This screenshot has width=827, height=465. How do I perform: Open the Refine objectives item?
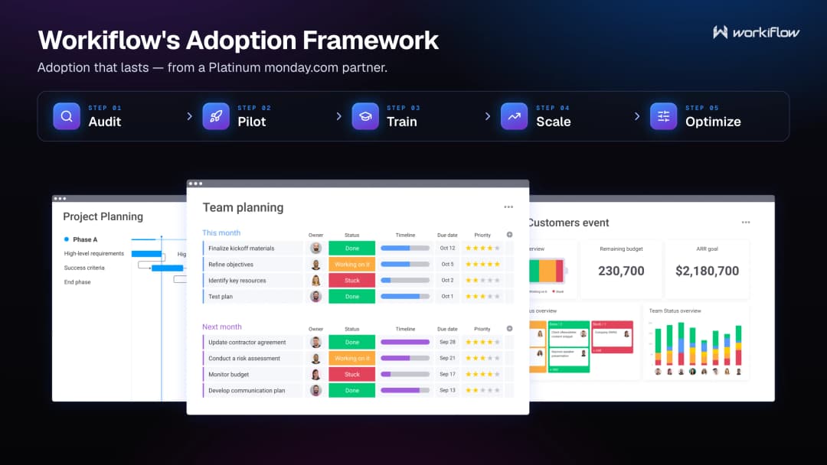[x=230, y=265]
